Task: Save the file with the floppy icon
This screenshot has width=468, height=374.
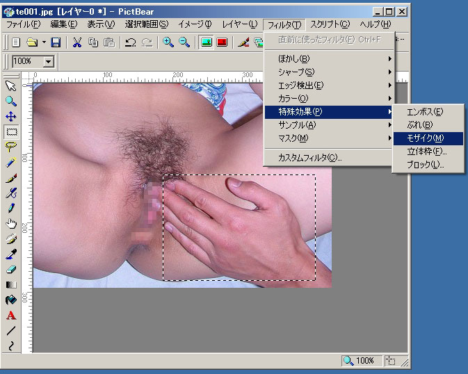Action: coord(56,42)
